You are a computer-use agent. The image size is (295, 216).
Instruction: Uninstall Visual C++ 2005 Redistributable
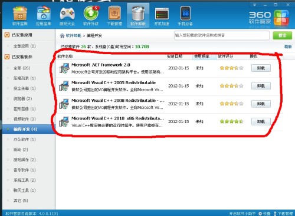[x=261, y=86]
